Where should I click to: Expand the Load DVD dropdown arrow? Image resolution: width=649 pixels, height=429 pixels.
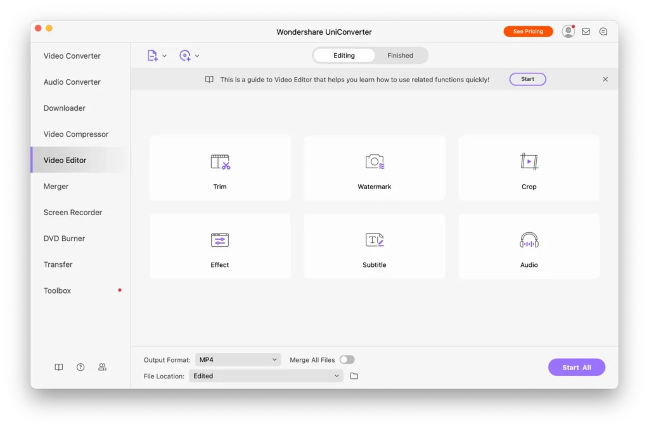pyautogui.click(x=197, y=56)
